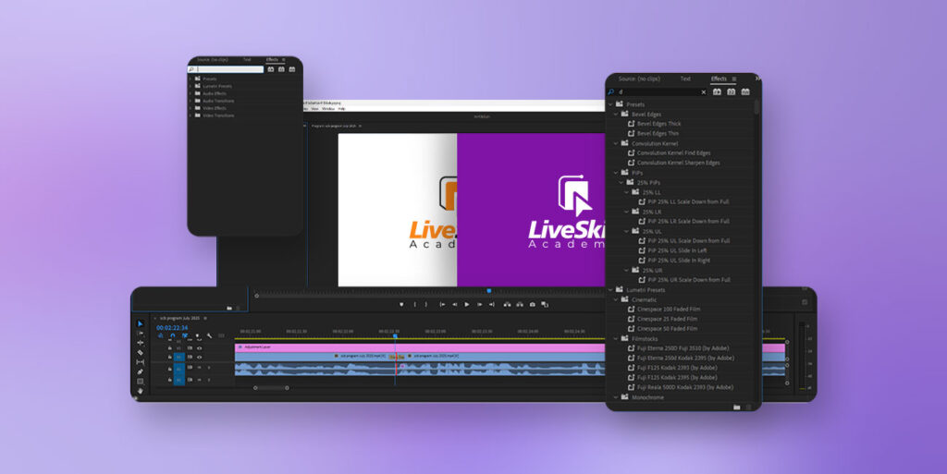Click the Lift button
This screenshot has height=474, width=947.
pos(508,305)
